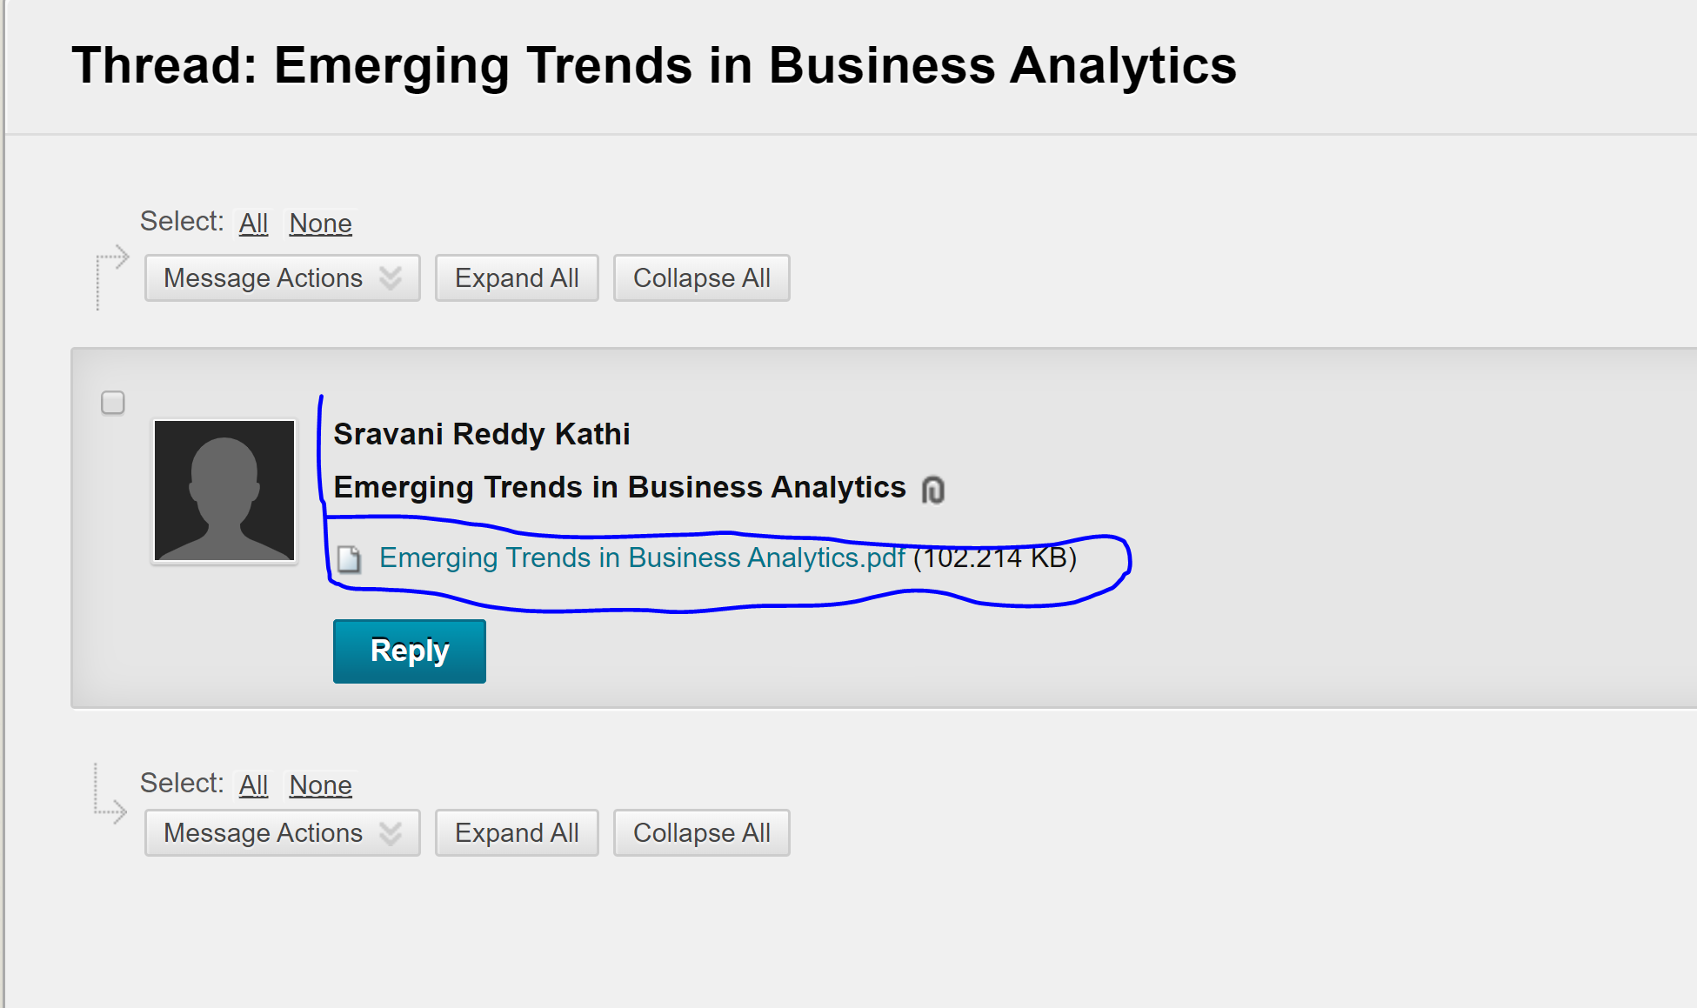Click the bottom Collapse All button
The height and width of the screenshot is (1008, 1697).
[702, 833]
